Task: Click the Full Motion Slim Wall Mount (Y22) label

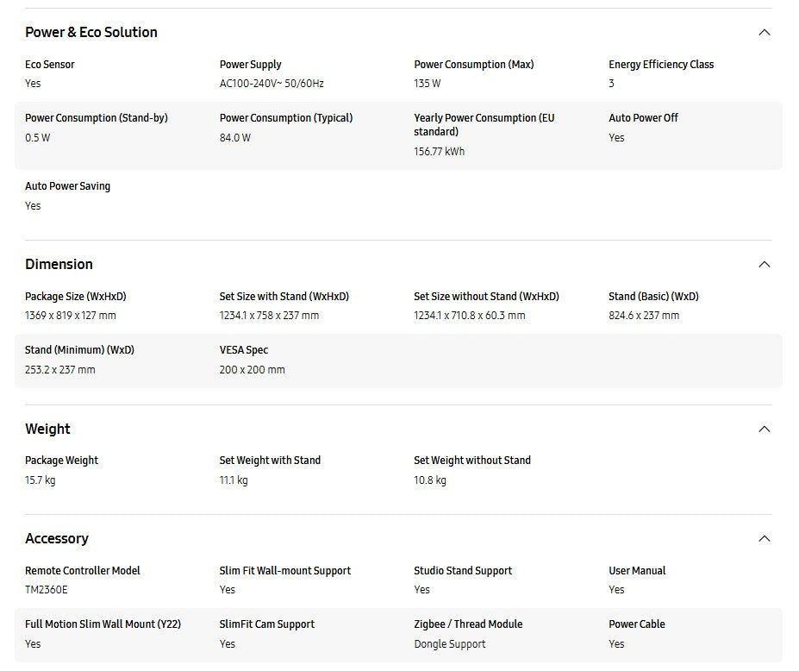Action: [103, 624]
